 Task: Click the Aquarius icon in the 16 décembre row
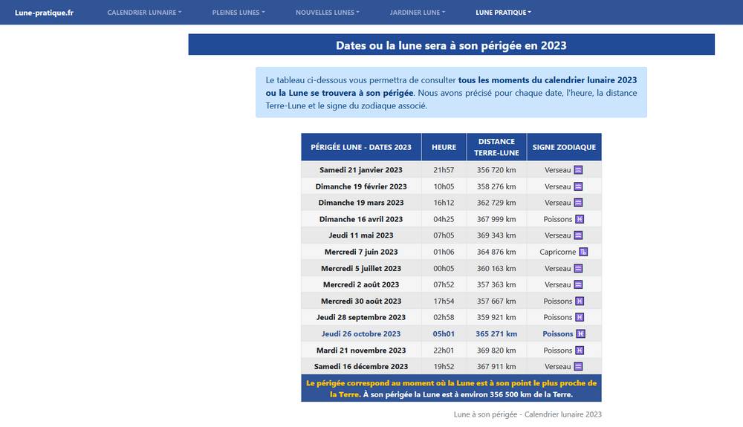[579, 366]
